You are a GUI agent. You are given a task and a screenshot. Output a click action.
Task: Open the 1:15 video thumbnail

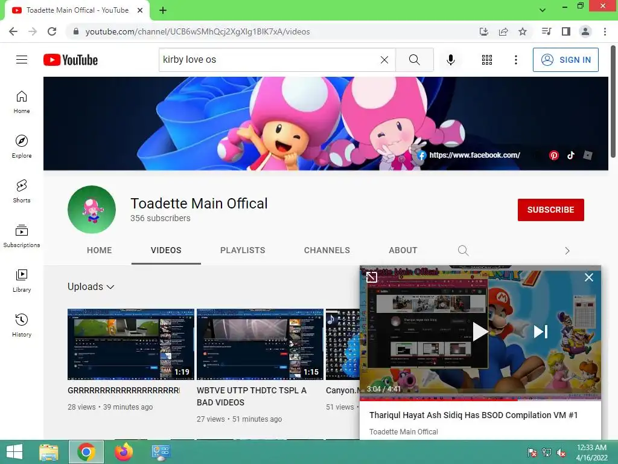pos(260,344)
